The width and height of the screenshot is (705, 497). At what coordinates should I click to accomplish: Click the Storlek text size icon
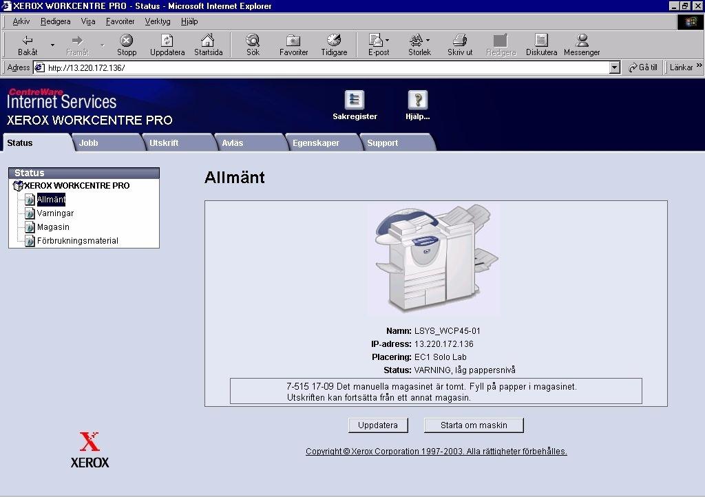(x=417, y=41)
